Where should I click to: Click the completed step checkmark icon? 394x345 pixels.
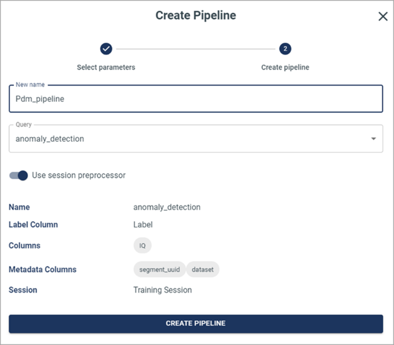point(106,49)
